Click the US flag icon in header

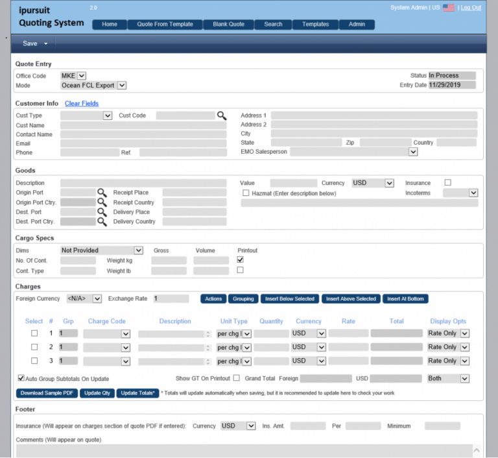coord(449,8)
